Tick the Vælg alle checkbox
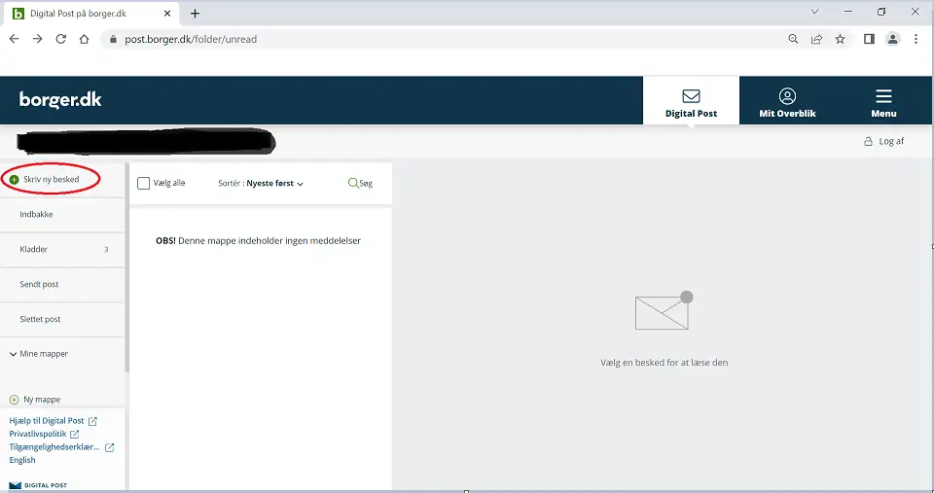Image resolution: width=934 pixels, height=493 pixels. (144, 184)
